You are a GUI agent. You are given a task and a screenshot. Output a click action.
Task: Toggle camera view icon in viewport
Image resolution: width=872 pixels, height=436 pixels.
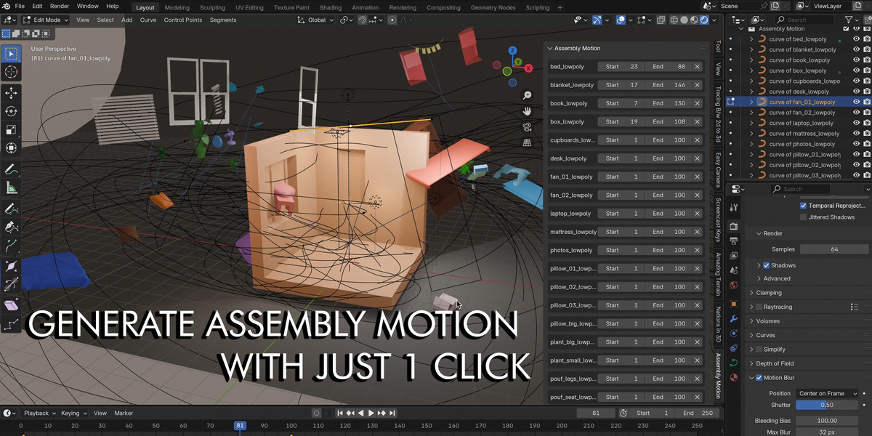(528, 126)
